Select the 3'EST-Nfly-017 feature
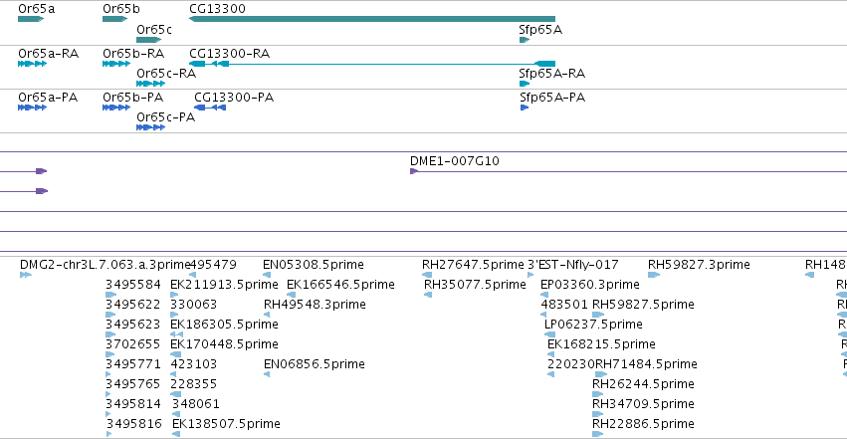 (530, 275)
